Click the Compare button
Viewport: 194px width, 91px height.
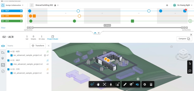click(184, 39)
